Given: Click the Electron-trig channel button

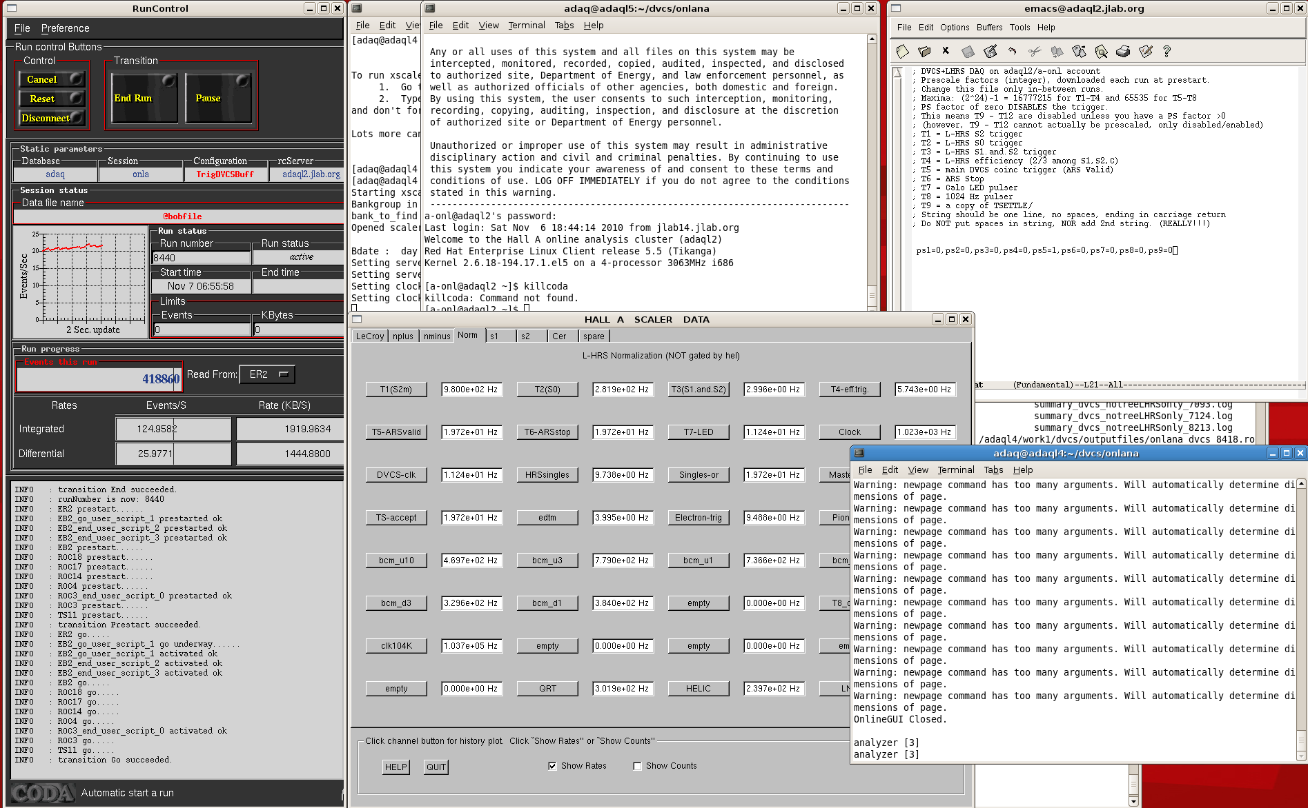Looking at the screenshot, I should point(699,518).
